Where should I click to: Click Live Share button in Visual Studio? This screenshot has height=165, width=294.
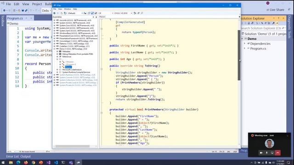click(x=275, y=10)
